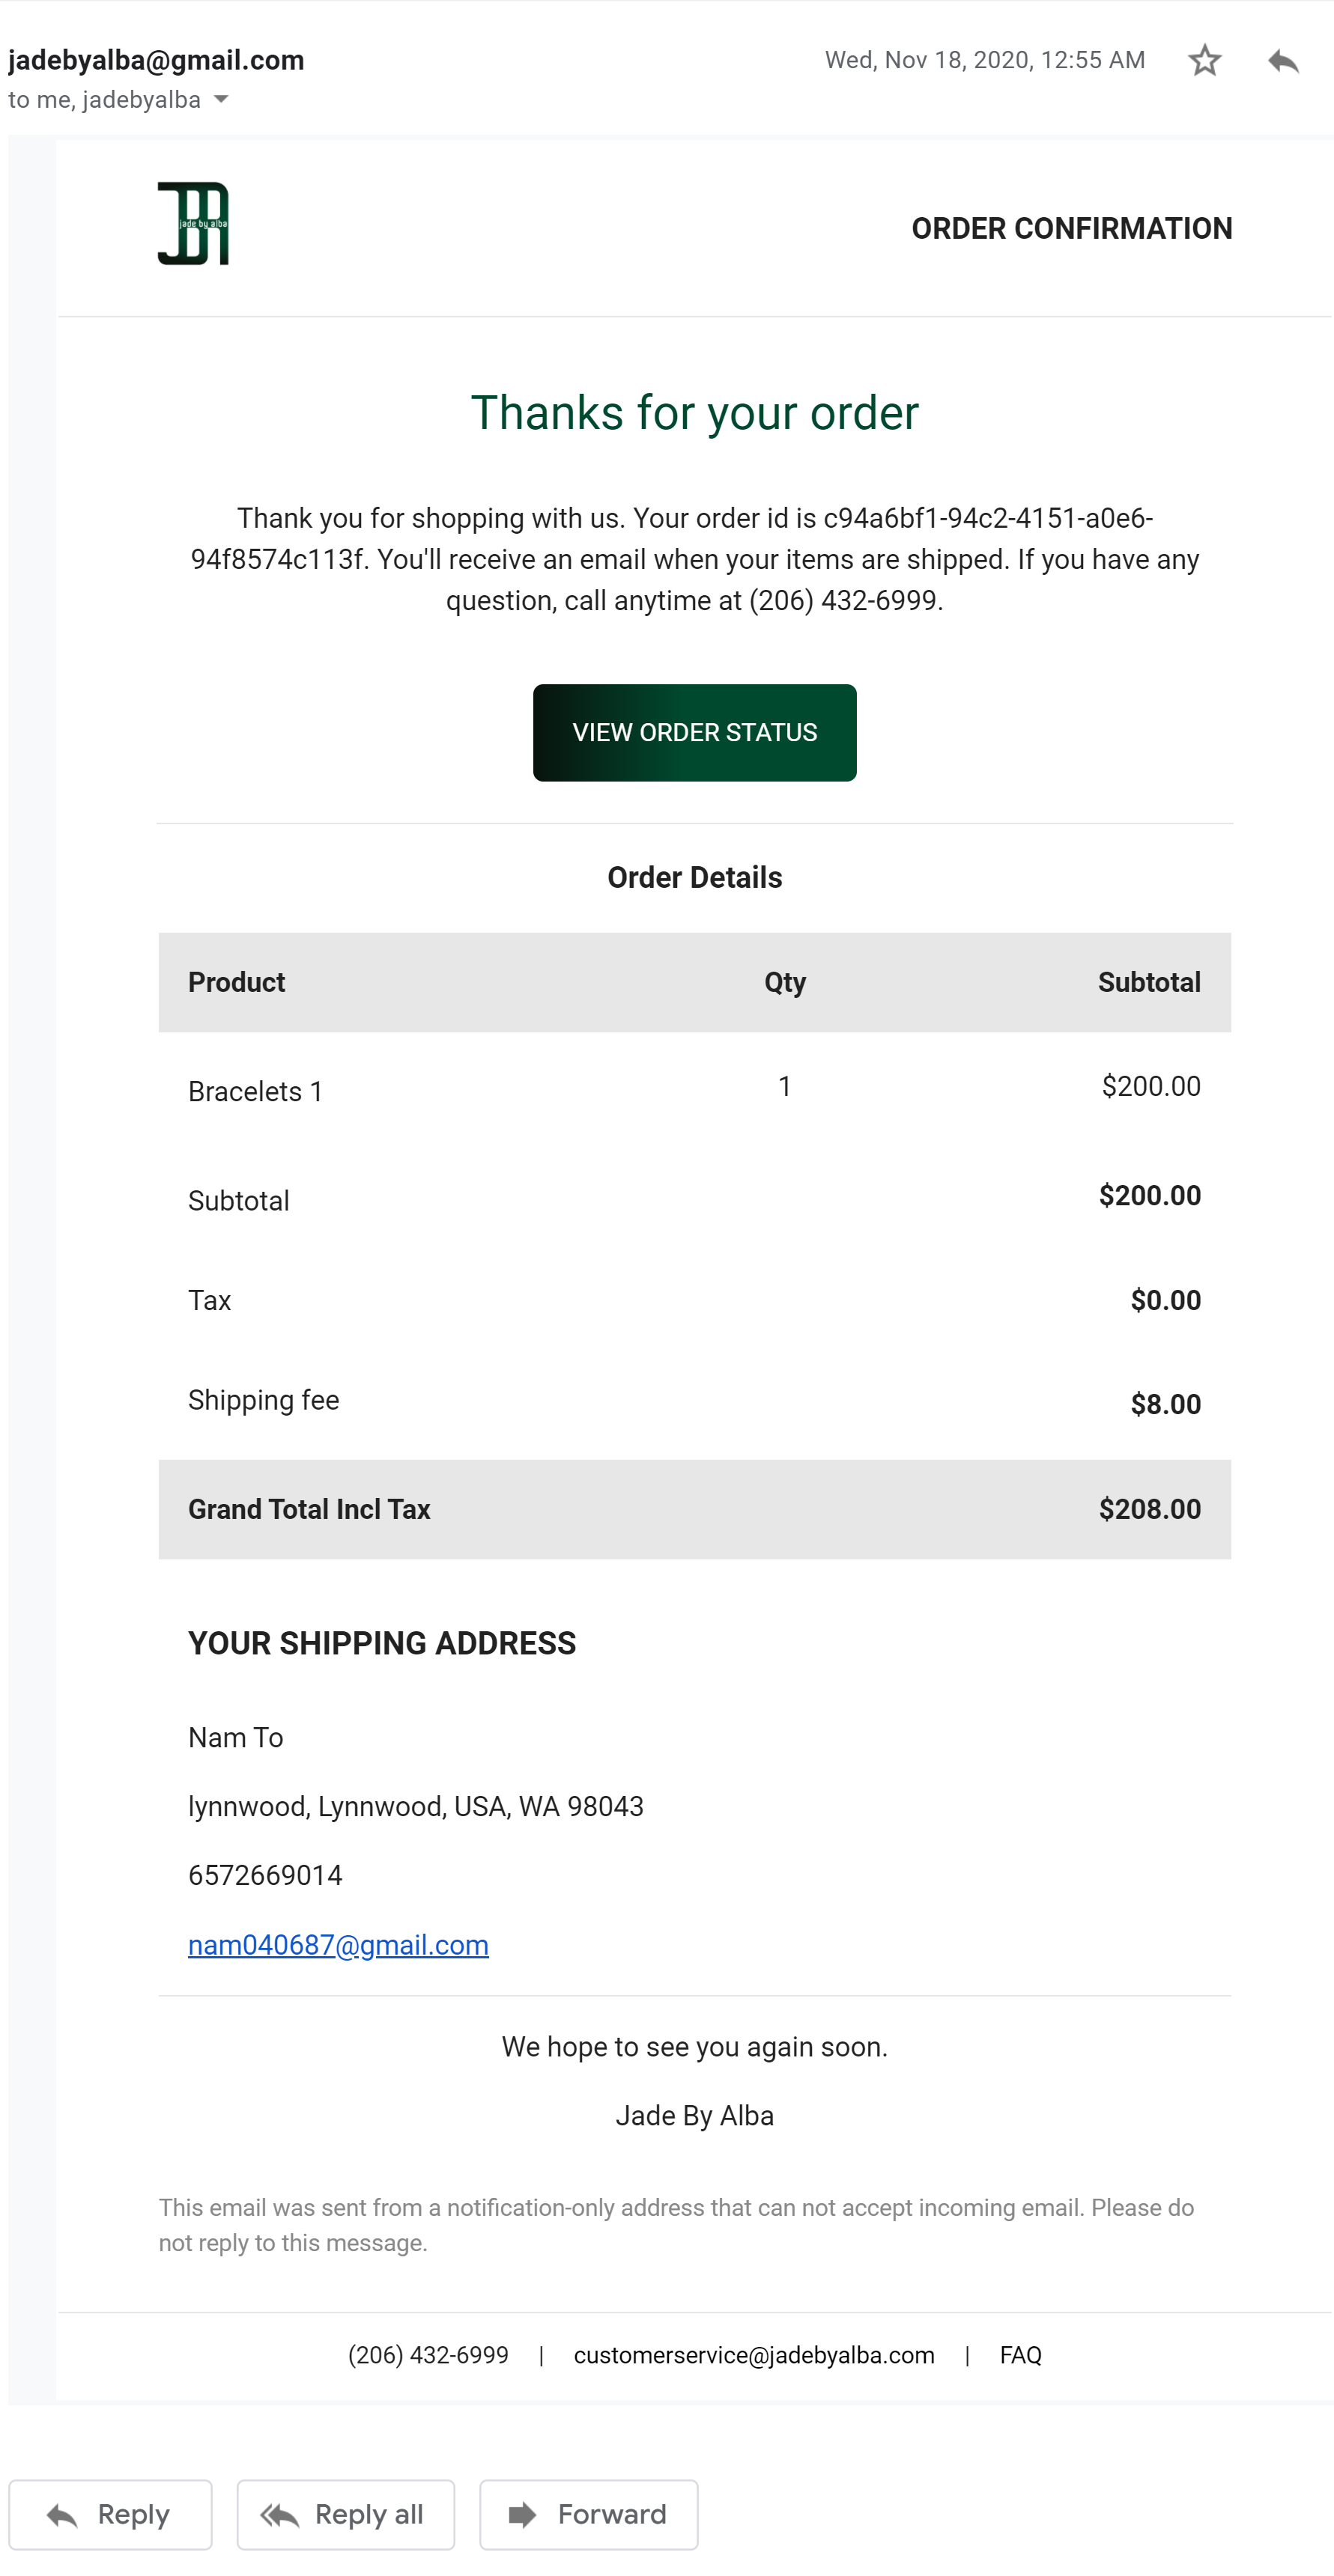Click the Reply button below the email

tap(110, 2514)
